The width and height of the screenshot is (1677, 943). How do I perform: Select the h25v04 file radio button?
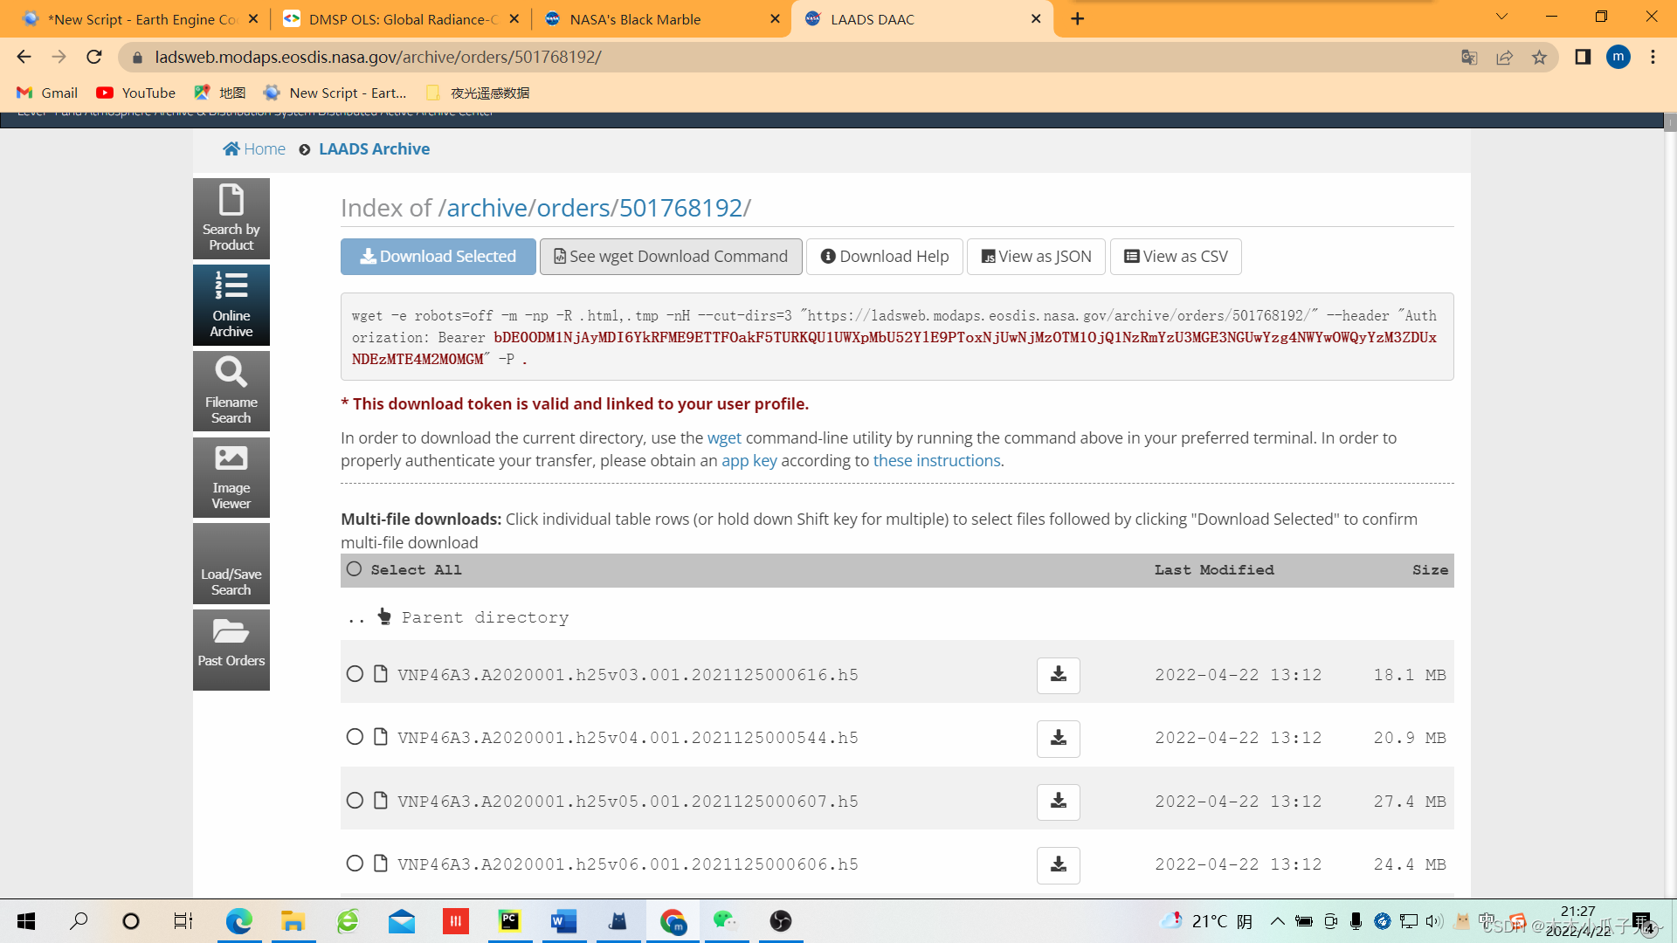[x=355, y=738]
